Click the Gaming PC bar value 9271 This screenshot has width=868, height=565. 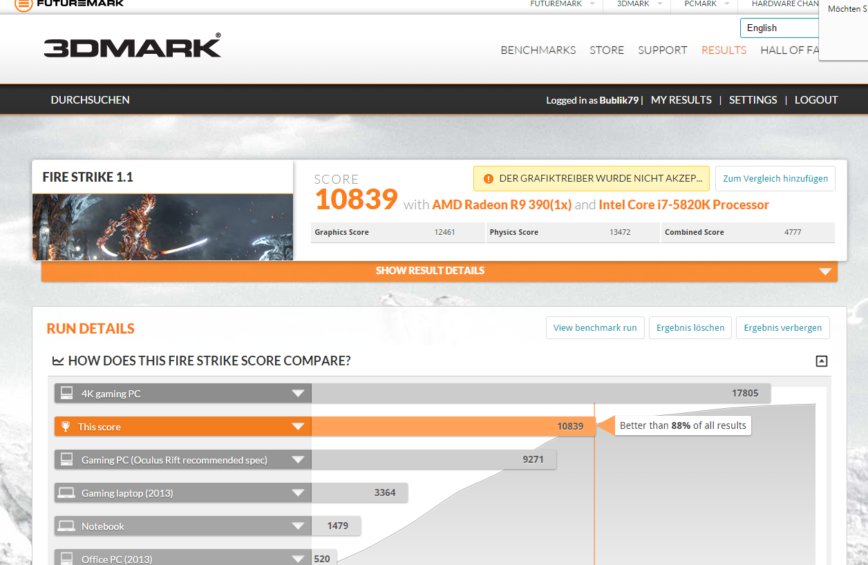[533, 459]
